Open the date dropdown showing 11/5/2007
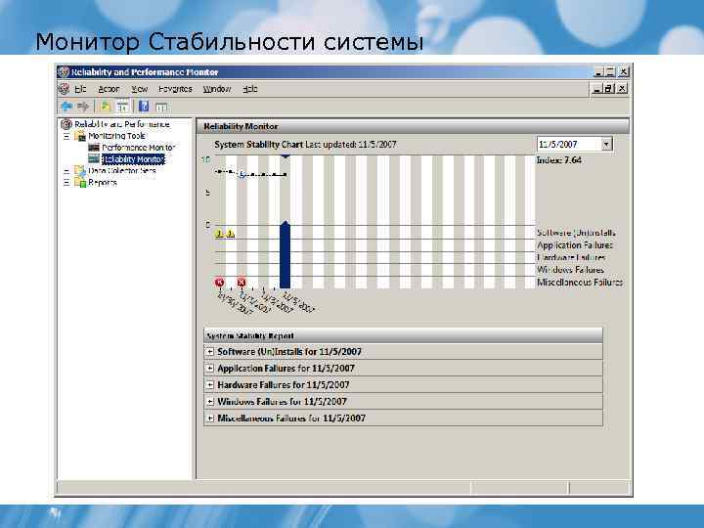Image resolution: width=704 pixels, height=528 pixels. [x=606, y=144]
